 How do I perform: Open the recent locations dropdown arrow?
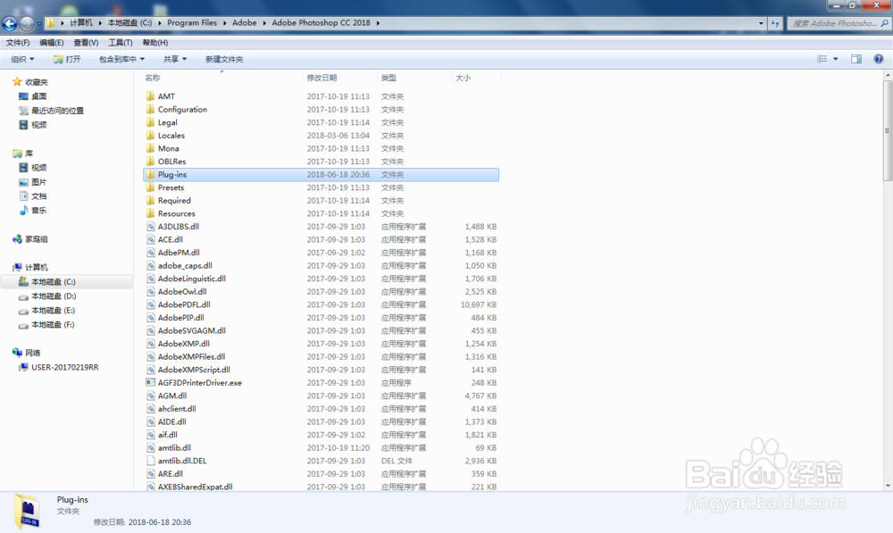pyautogui.click(x=38, y=24)
